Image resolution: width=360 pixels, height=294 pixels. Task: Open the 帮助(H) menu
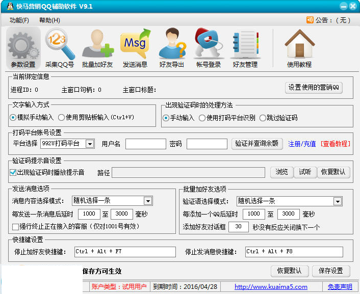[49, 20]
